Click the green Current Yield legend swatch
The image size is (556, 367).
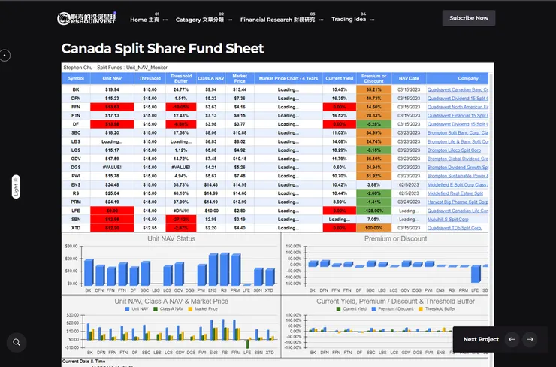[338, 309]
